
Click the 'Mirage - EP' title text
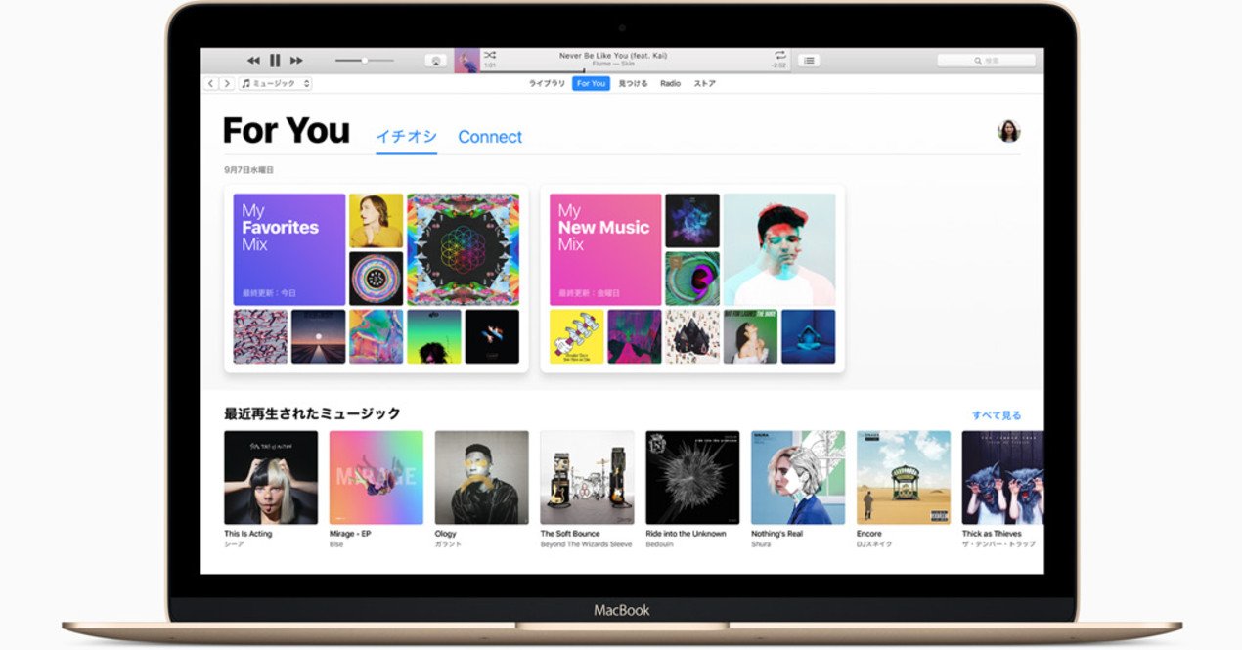[x=350, y=534]
